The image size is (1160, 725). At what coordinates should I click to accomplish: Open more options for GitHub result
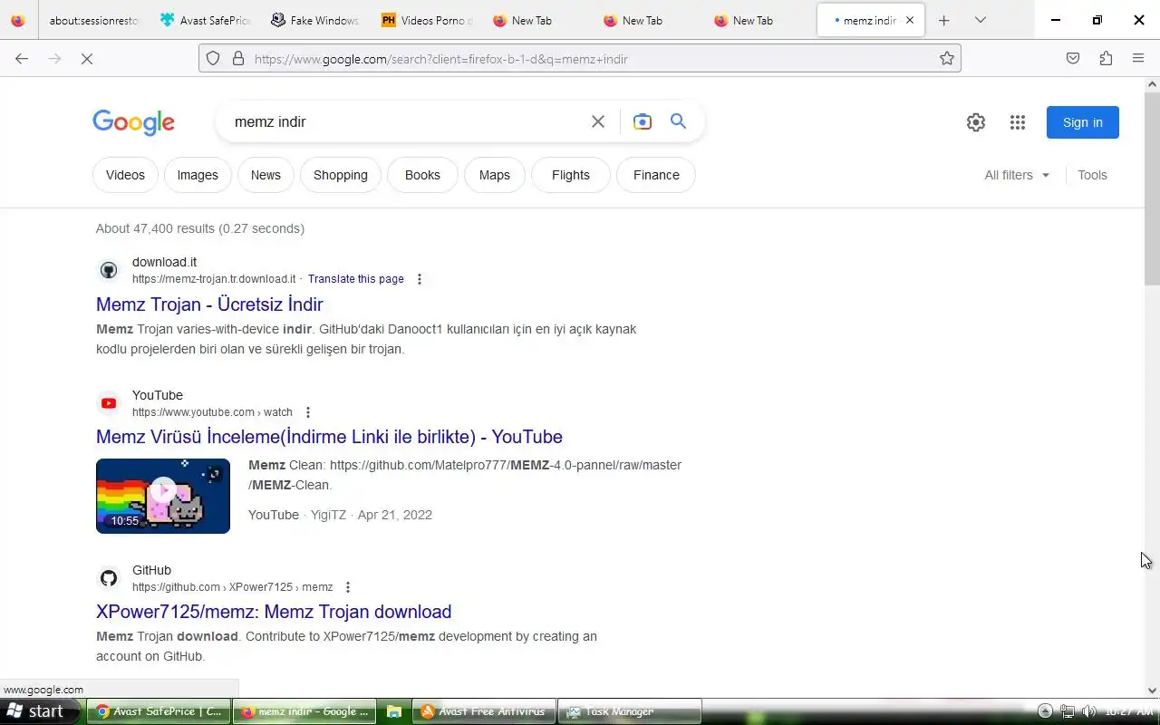click(x=347, y=587)
